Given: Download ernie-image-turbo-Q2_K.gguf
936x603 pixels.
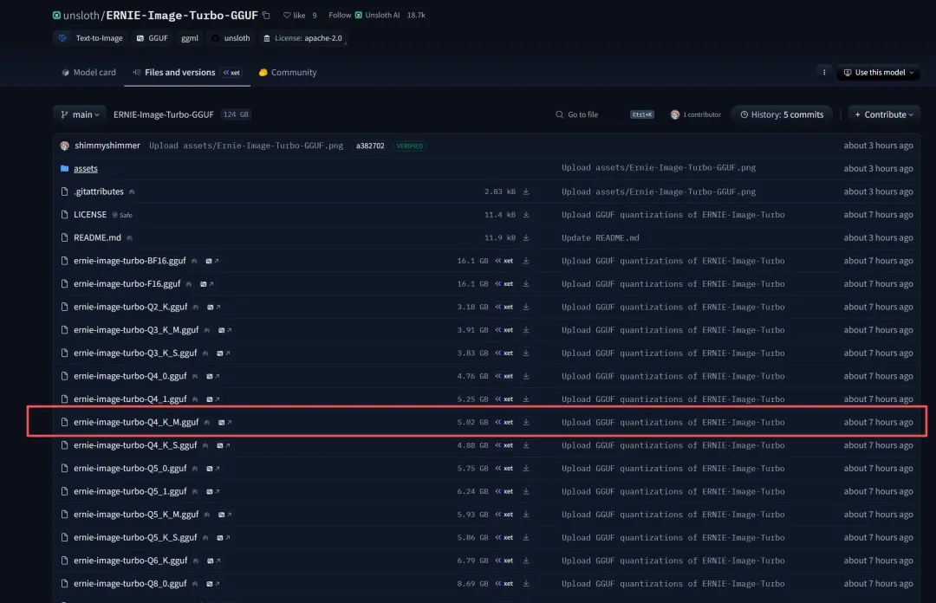Looking at the screenshot, I should [x=526, y=307].
